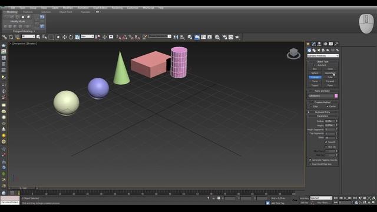Open the reference coordinate system dropdown
377x212 pixels.
(87, 37)
